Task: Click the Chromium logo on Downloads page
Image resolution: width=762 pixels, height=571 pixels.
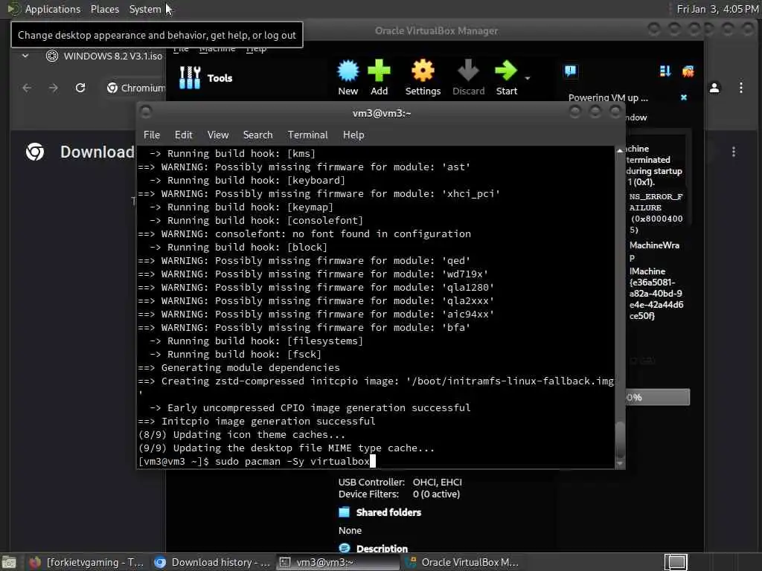Action: 35,152
